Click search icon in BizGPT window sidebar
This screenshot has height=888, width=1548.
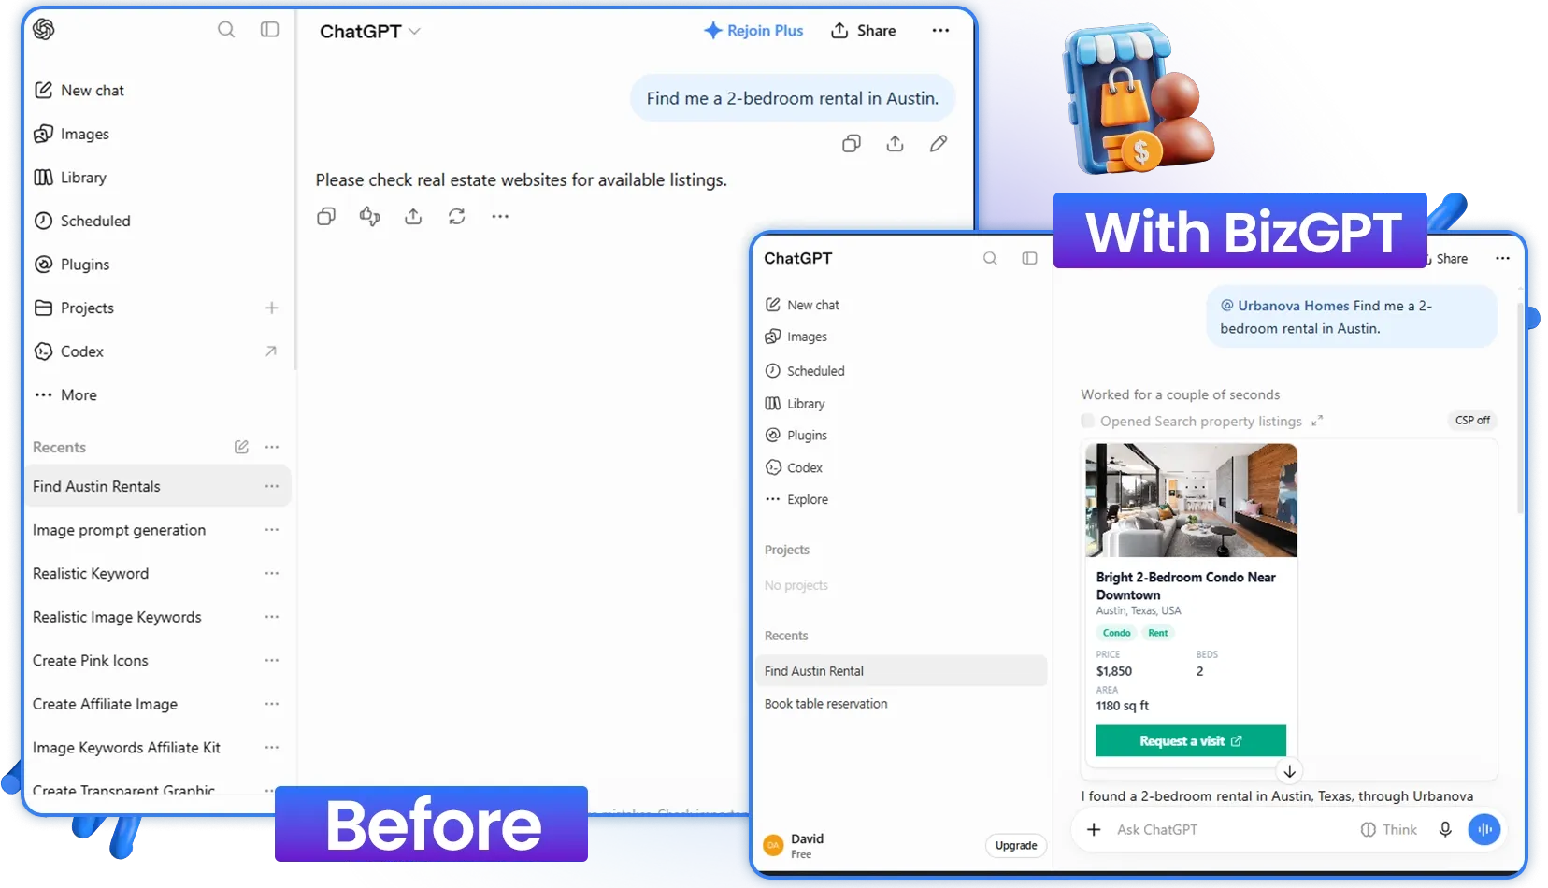tap(990, 258)
